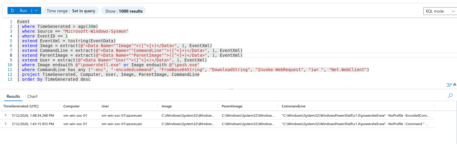Sort by ParentImage column header
This screenshot has height=144, width=457.
click(x=232, y=106)
